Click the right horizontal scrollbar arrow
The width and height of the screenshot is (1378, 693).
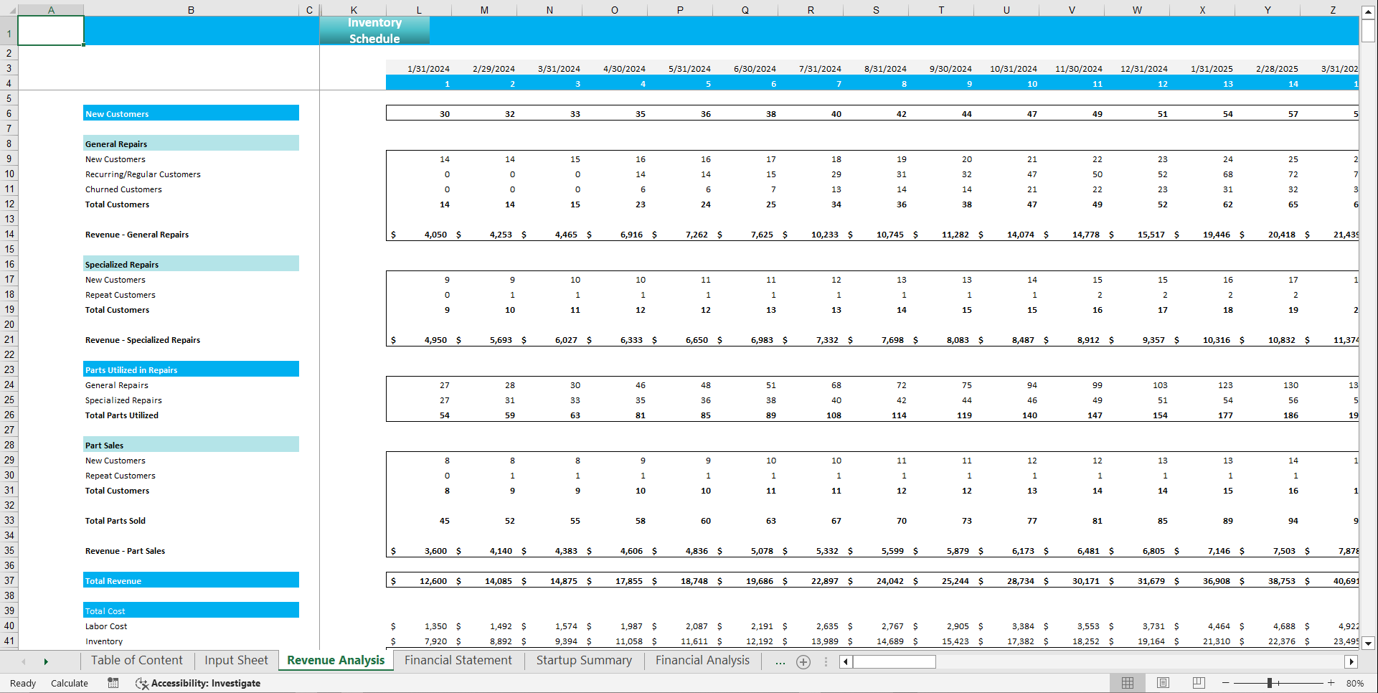coord(1352,661)
